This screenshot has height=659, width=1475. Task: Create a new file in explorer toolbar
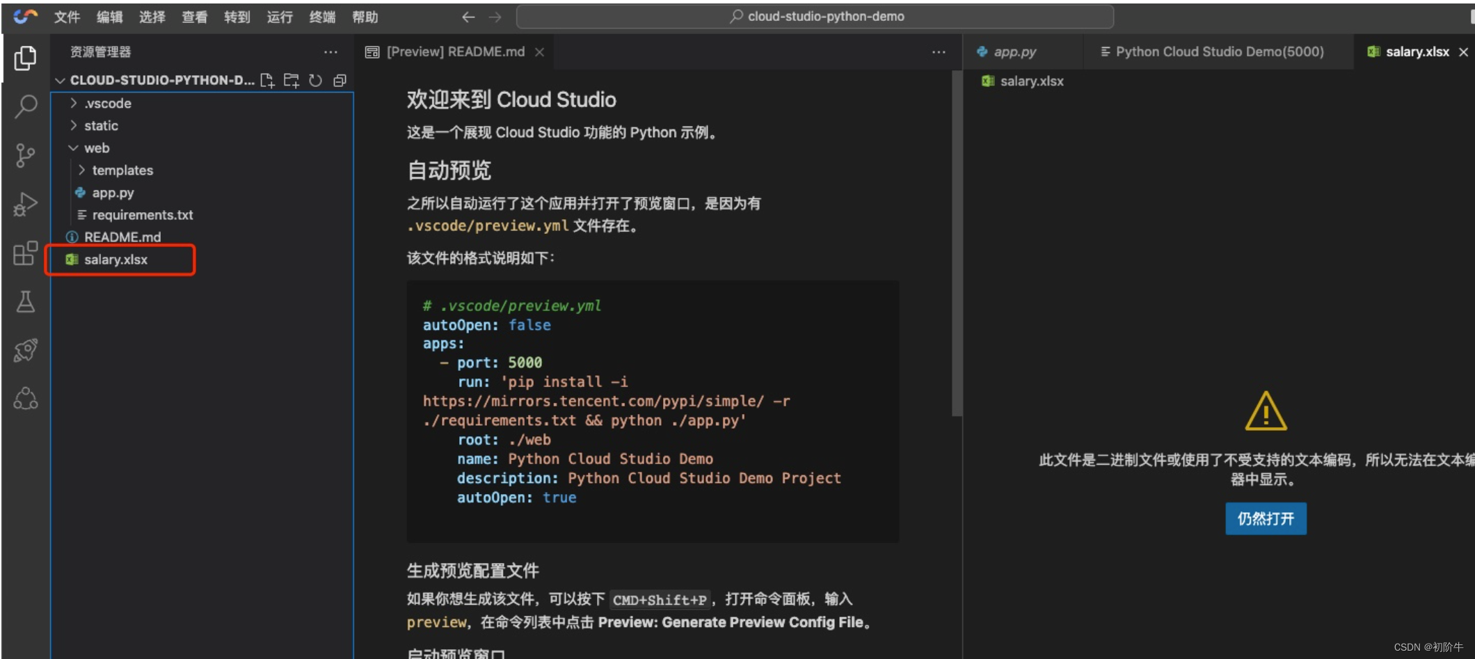[267, 81]
